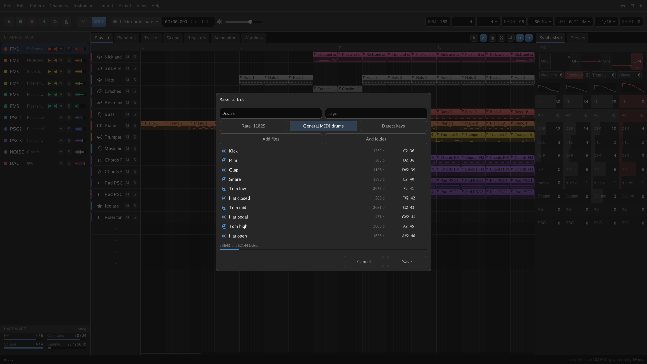647x364 pixels.
Task: Select the hand pan tool
Action: coord(511,38)
